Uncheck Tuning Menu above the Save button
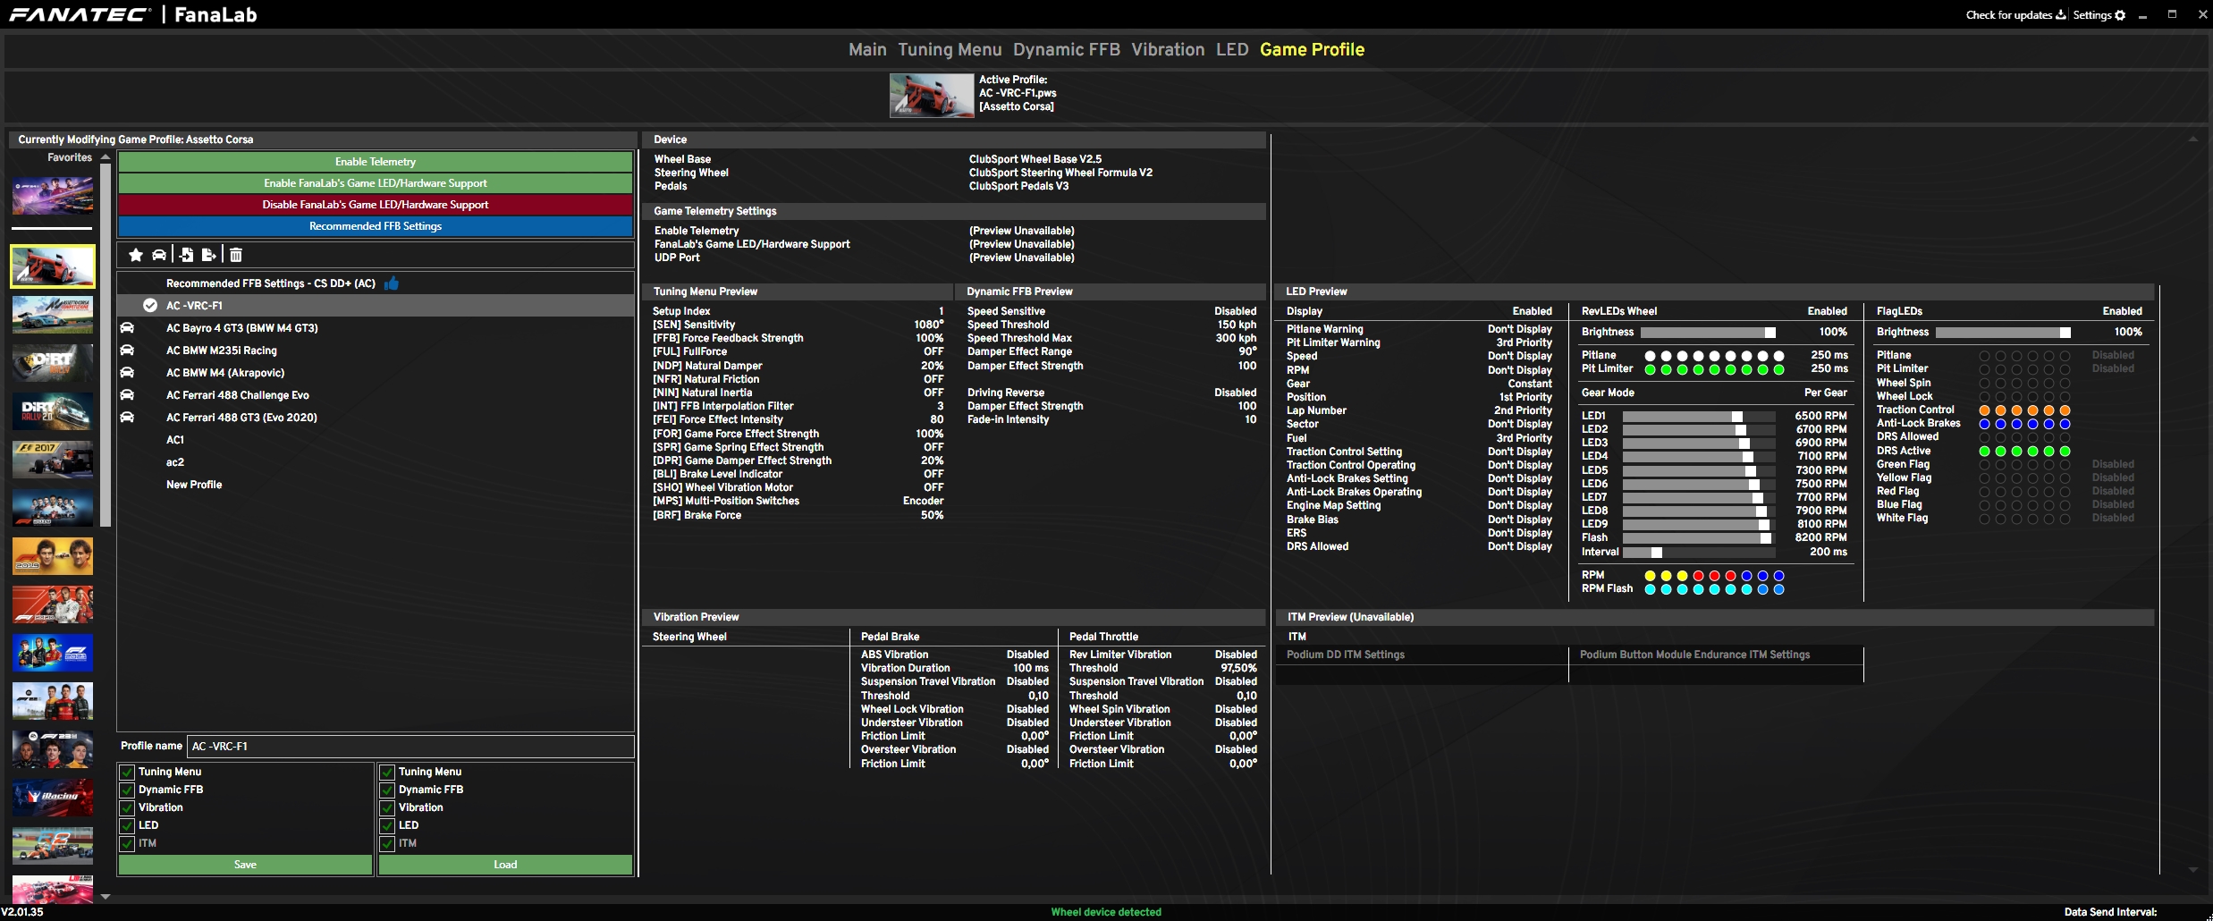Screen dimensions: 2213x921 (x=128, y=772)
